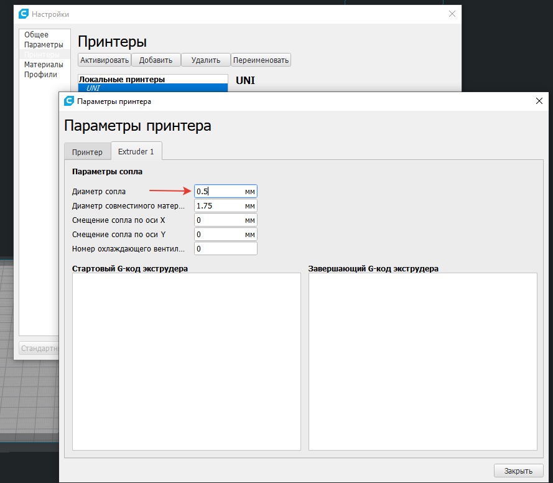This screenshot has width=553, height=483.
Task: Click inside Стартовый G-код экструдера text area
Action: click(186, 361)
